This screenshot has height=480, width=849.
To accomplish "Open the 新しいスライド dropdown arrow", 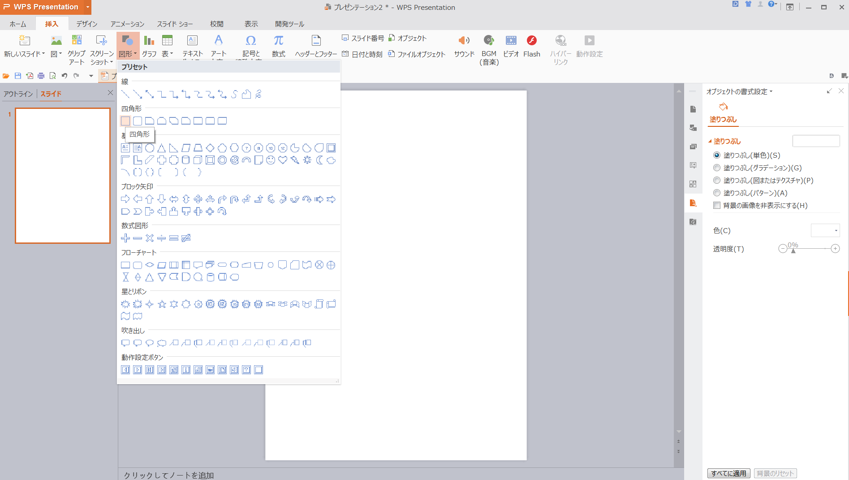I will click(x=43, y=53).
